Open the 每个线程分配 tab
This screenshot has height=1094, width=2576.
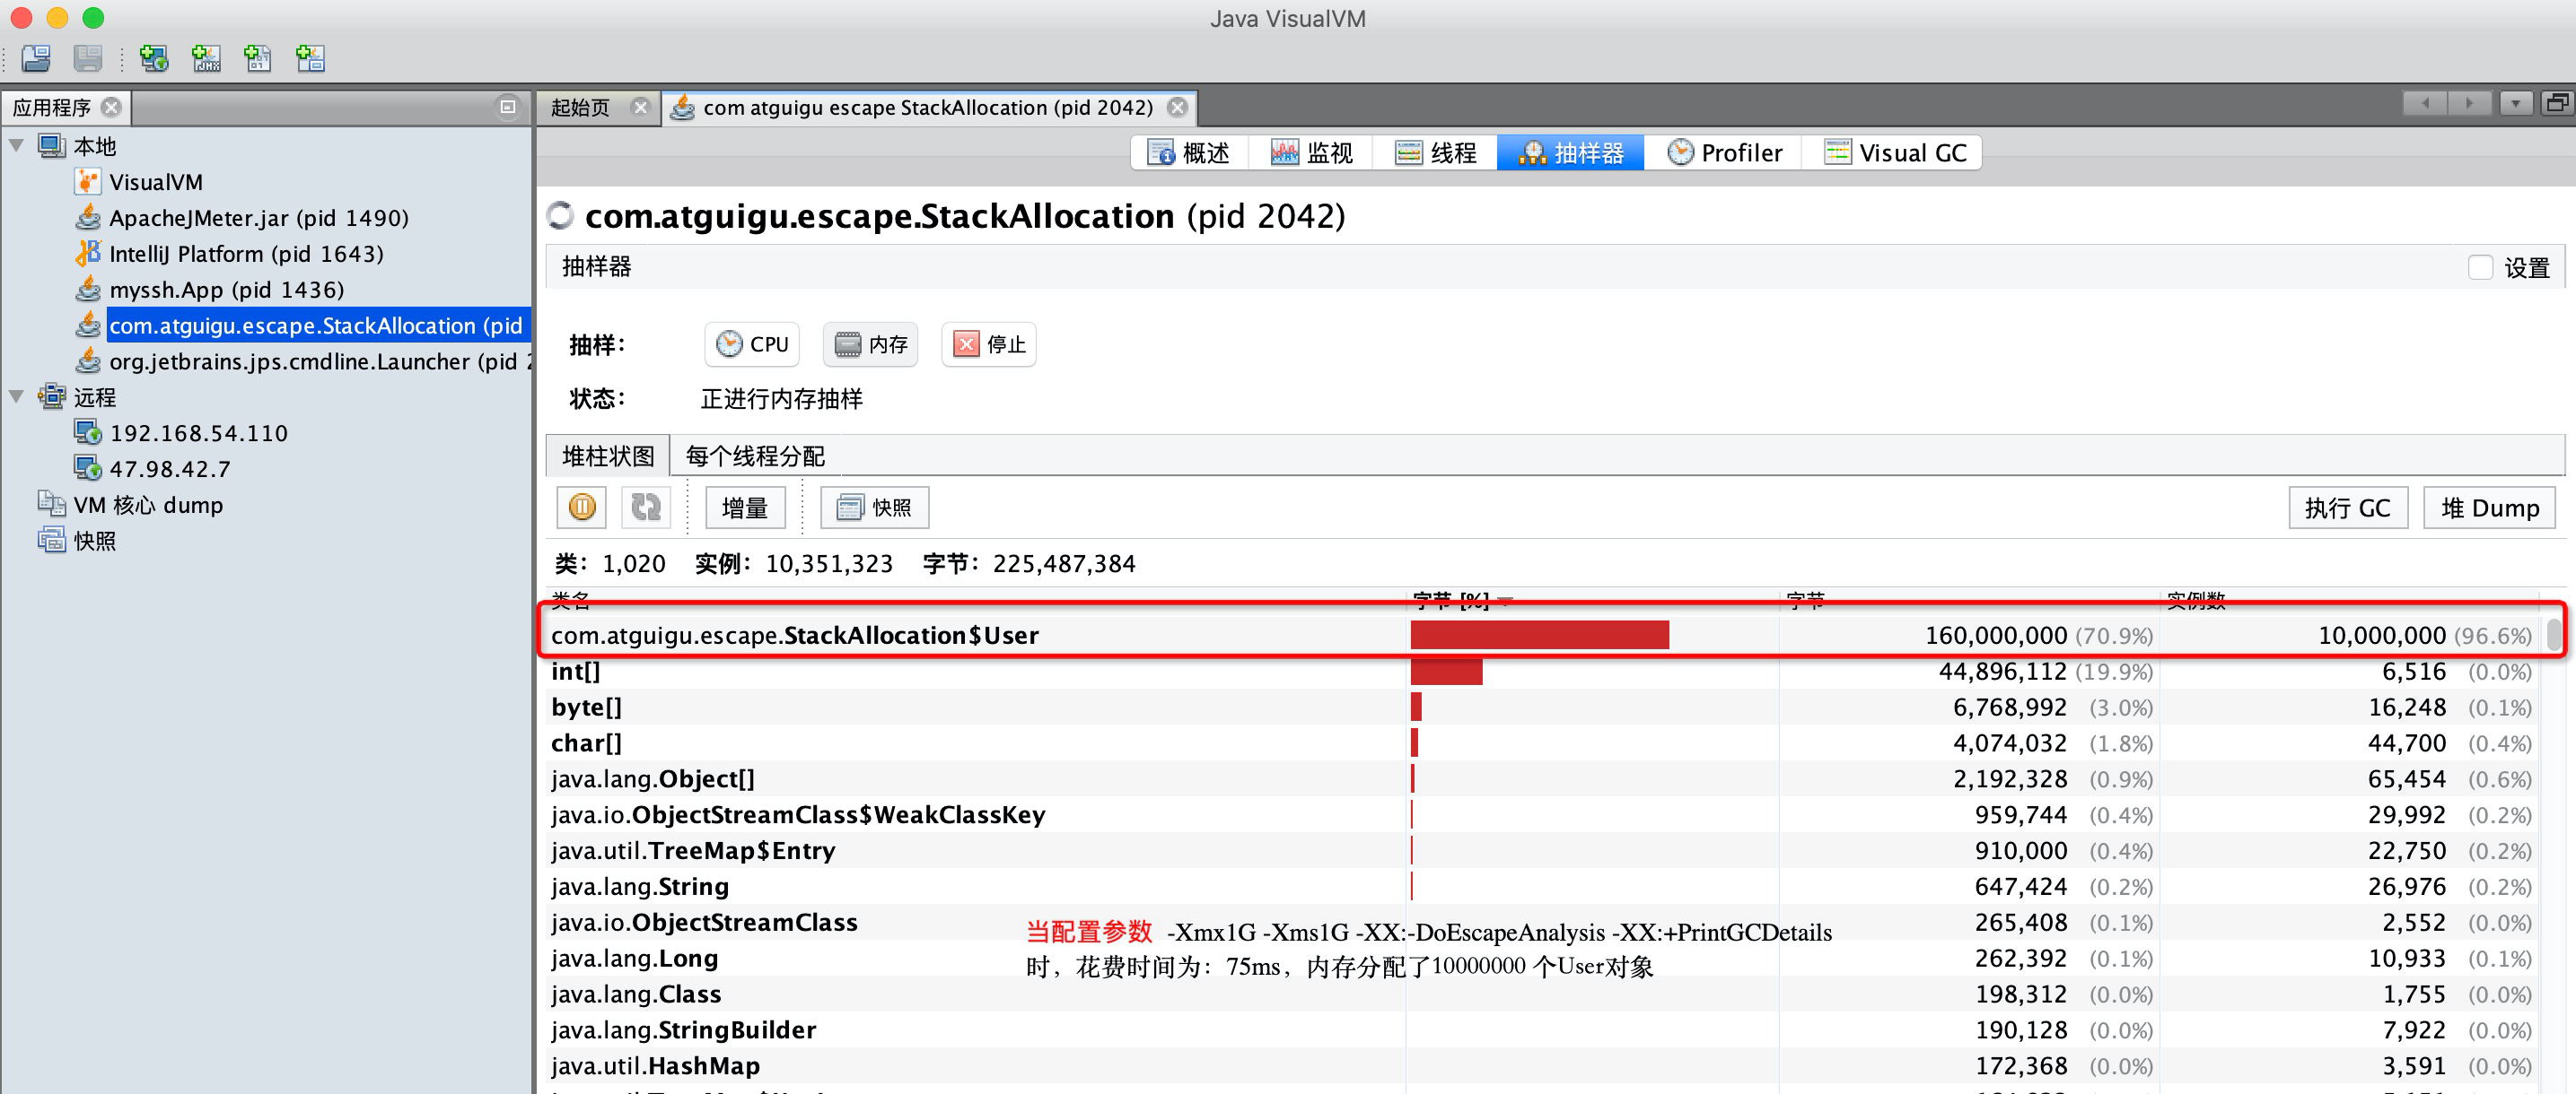tap(755, 456)
